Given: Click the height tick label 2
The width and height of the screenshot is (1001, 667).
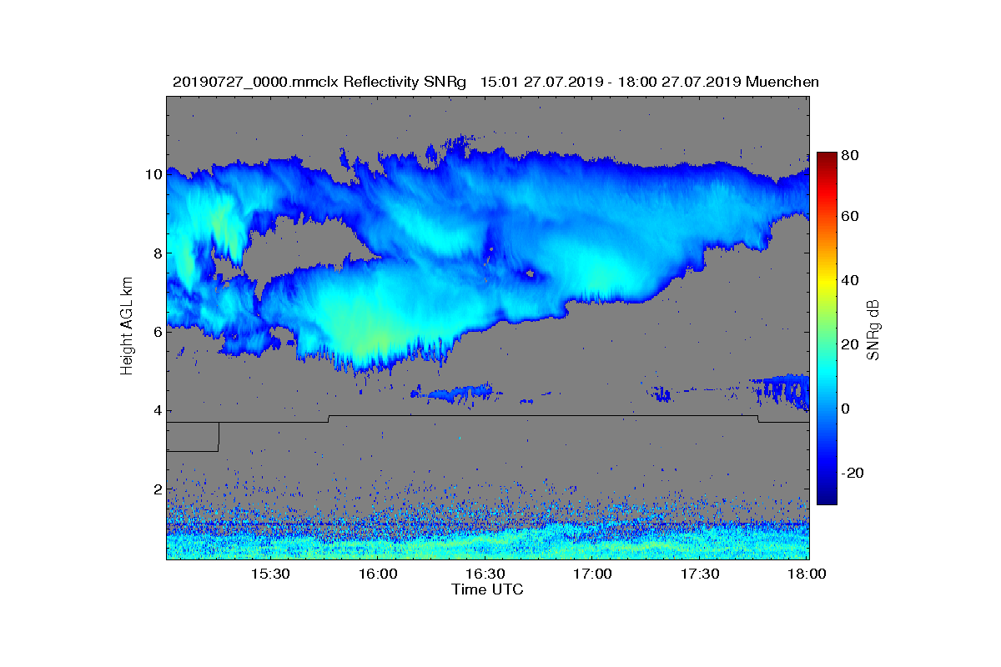Looking at the screenshot, I should (x=157, y=489).
